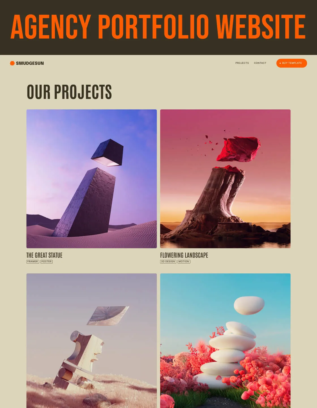The width and height of the screenshot is (317, 408).
Task: Open the wooden sculpture project thumbnail
Action: point(91,341)
